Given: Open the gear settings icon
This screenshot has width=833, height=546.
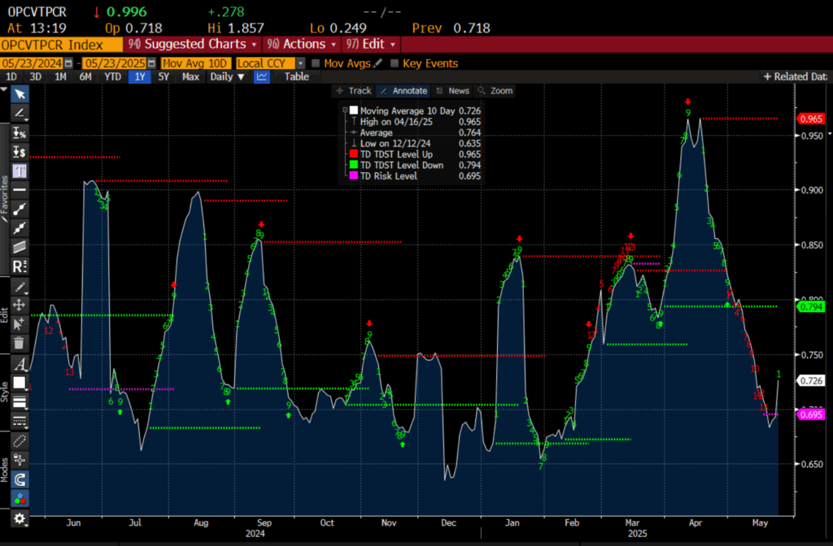Looking at the screenshot, I should click(20, 518).
